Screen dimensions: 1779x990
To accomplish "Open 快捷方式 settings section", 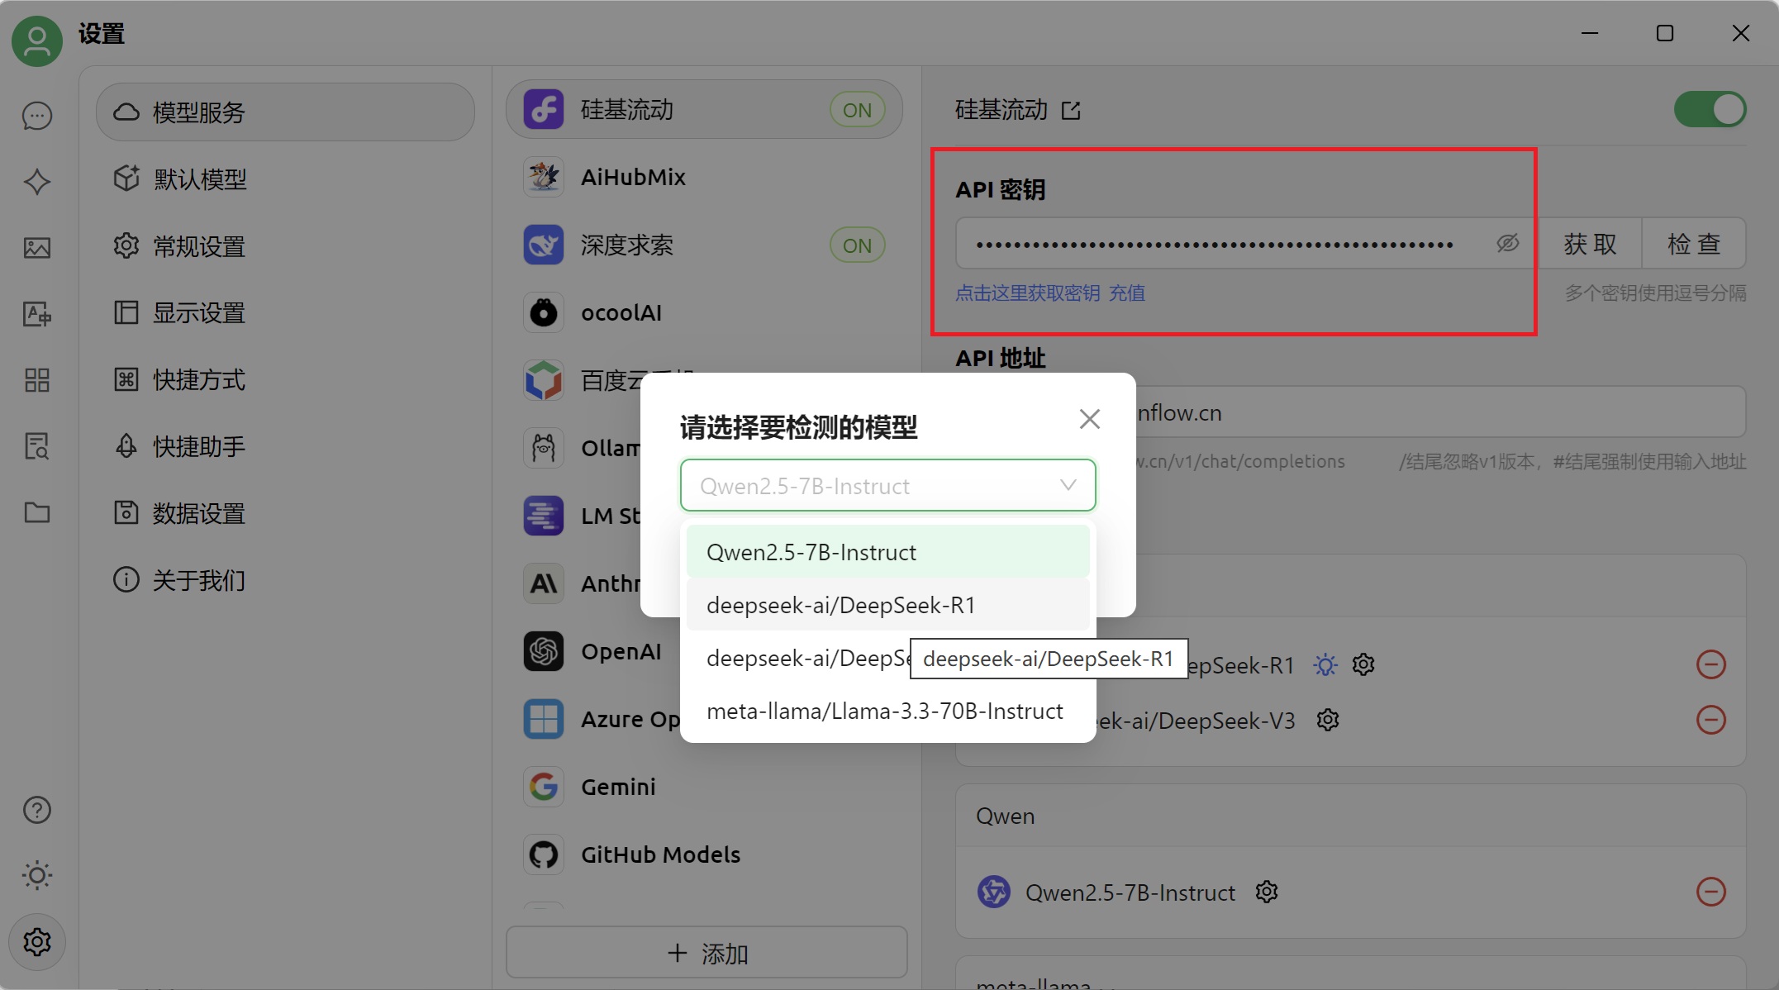I will [285, 379].
